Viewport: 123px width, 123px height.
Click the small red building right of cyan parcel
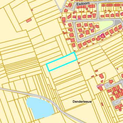click(x=79, y=63)
